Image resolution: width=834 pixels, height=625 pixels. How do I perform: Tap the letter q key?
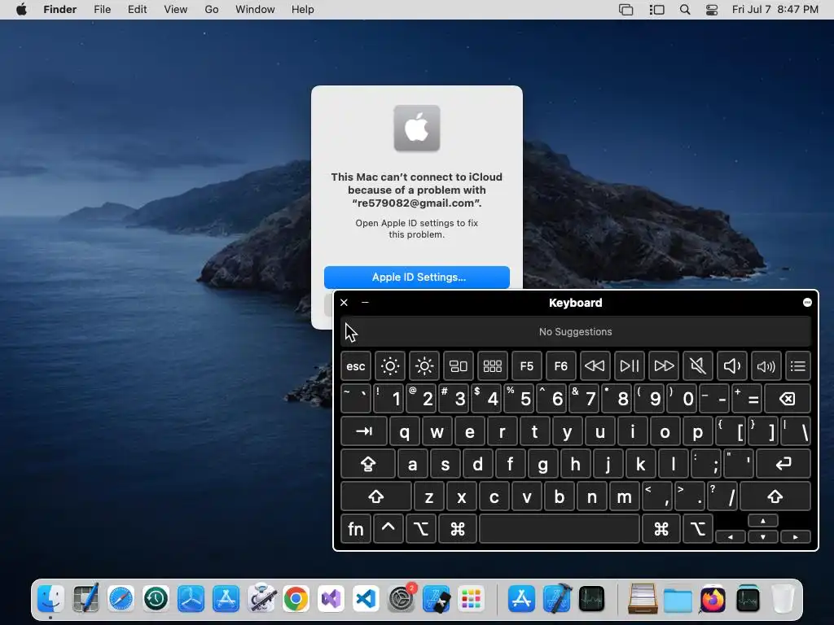[x=404, y=431]
